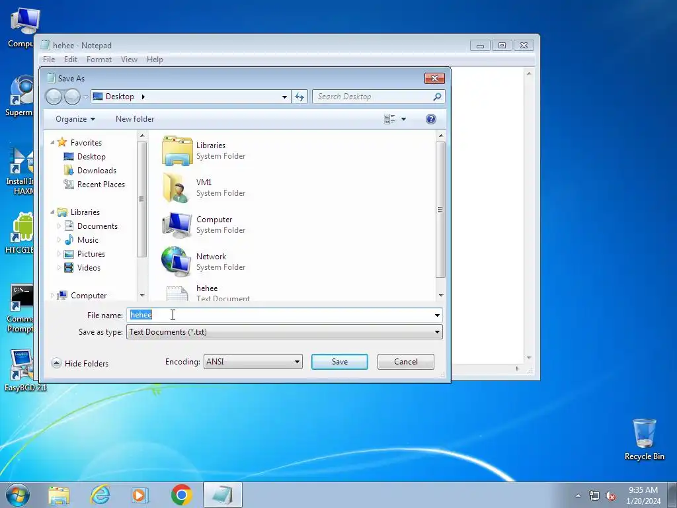Click the Recent Places icon in sidebar
The width and height of the screenshot is (677, 508).
click(x=69, y=184)
